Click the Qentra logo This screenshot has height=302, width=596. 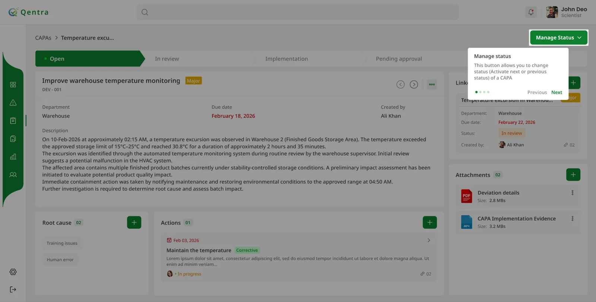29,12
